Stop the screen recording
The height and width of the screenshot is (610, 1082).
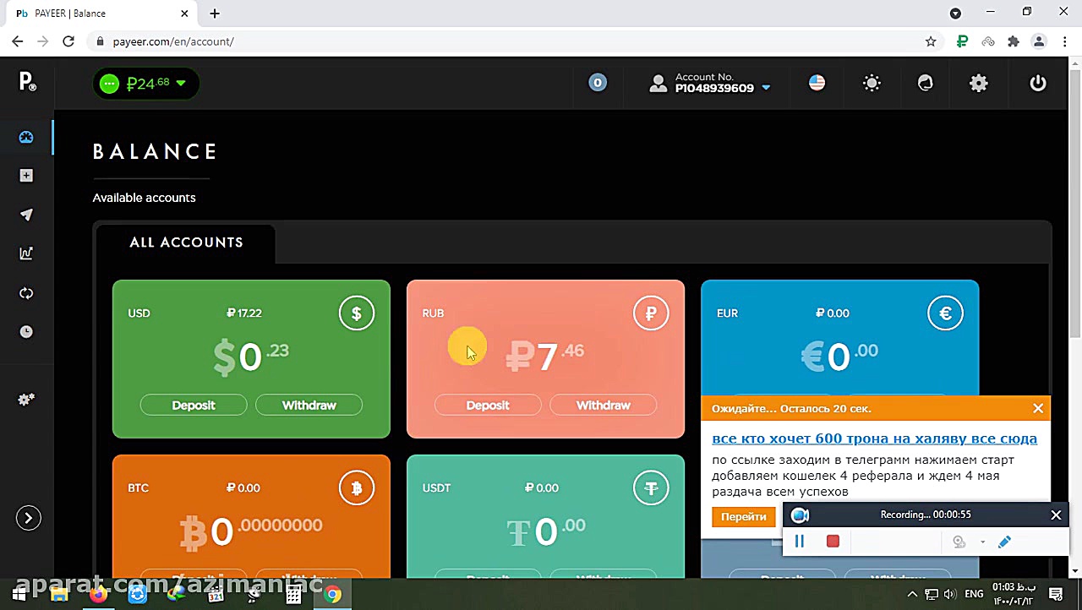click(833, 542)
